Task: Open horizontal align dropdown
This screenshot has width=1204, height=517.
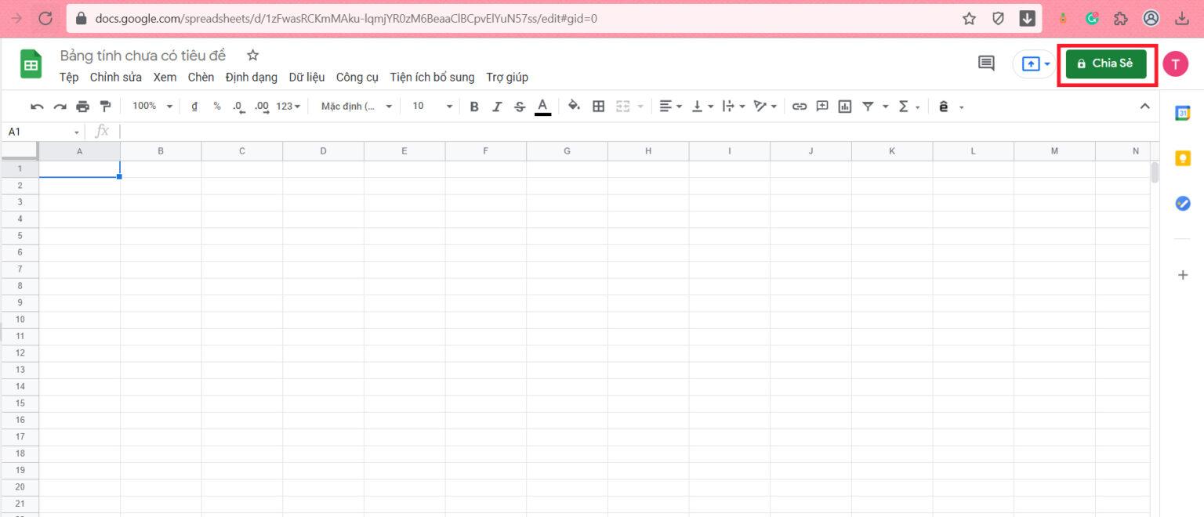Action: [x=670, y=107]
